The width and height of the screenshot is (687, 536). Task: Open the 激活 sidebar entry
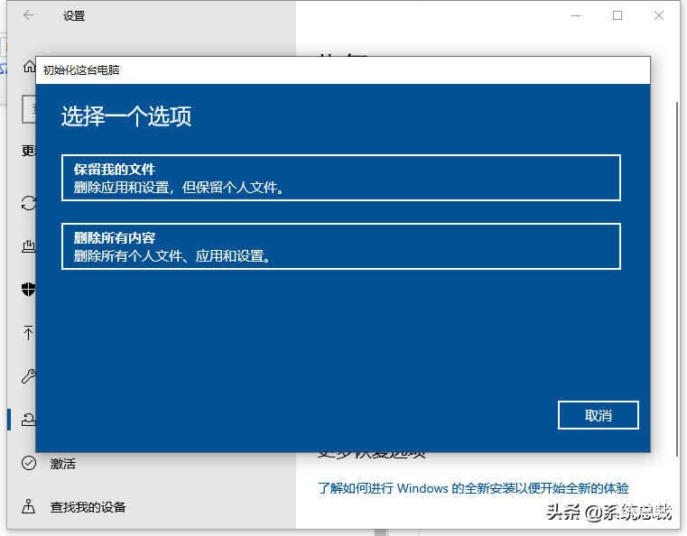click(x=63, y=463)
